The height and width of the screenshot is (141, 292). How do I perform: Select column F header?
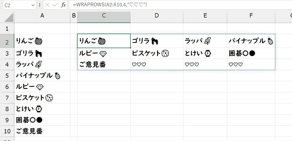click(x=251, y=17)
